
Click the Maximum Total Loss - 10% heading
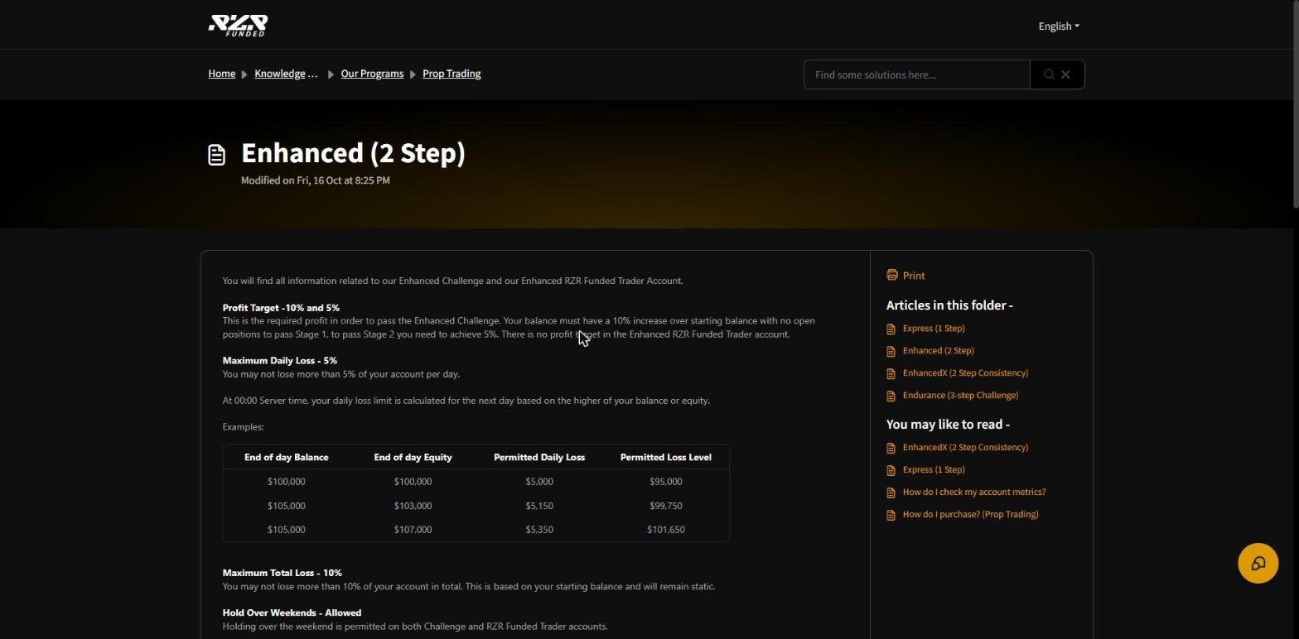pyautogui.click(x=282, y=573)
